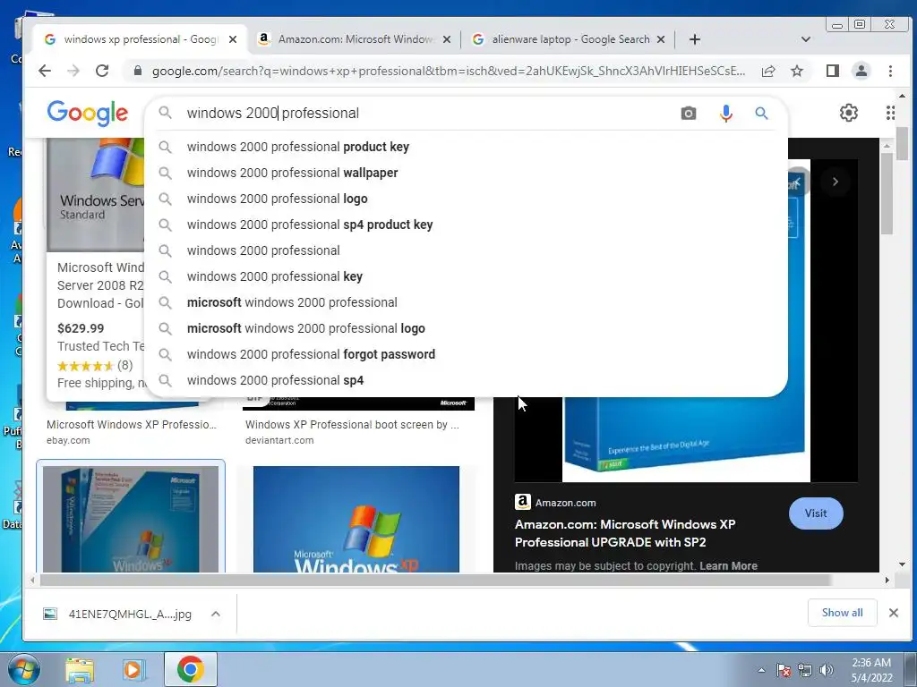Click Show all downloads button
The height and width of the screenshot is (687, 917).
842,612
